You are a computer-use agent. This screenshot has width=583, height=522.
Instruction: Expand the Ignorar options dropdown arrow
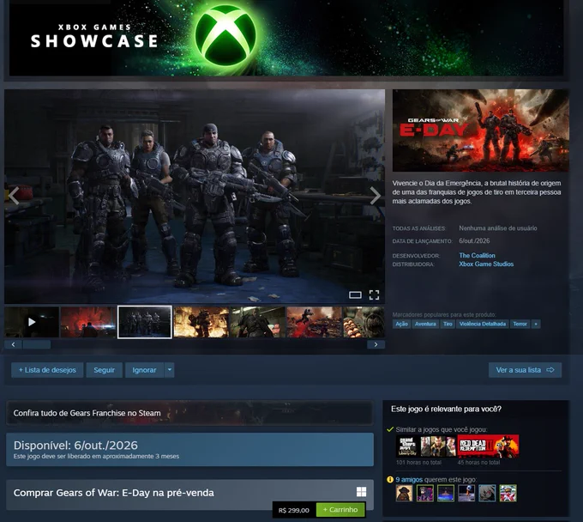pyautogui.click(x=170, y=370)
